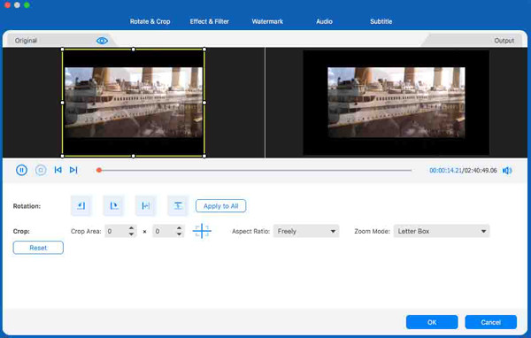Confirm changes with OK

(x=432, y=322)
